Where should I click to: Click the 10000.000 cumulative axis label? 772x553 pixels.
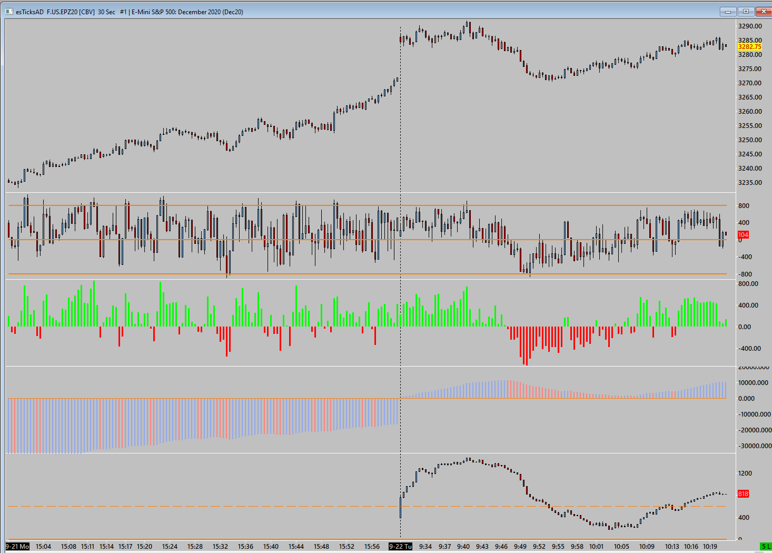(754, 383)
